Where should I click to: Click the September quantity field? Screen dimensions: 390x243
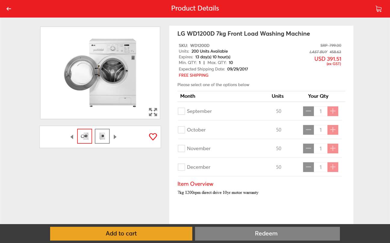320,111
